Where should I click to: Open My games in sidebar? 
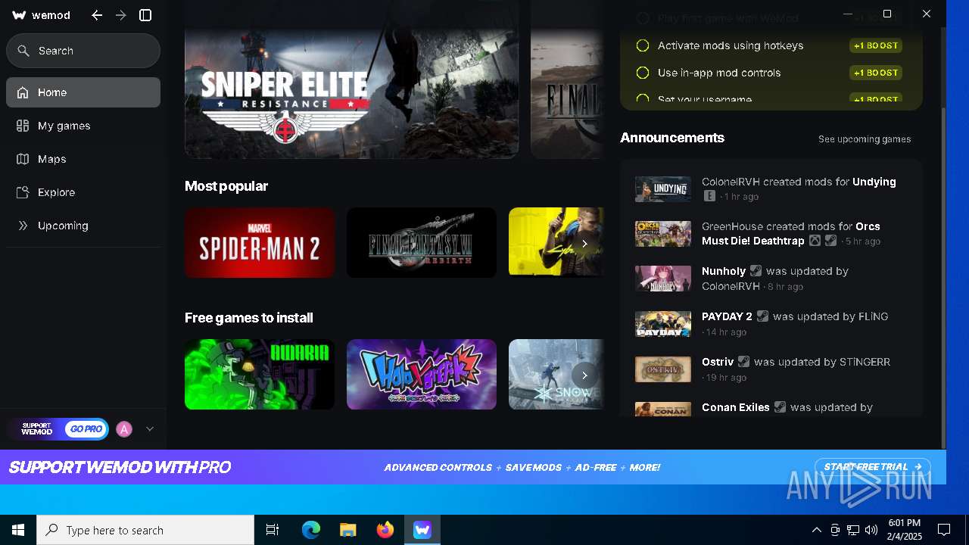click(83, 126)
